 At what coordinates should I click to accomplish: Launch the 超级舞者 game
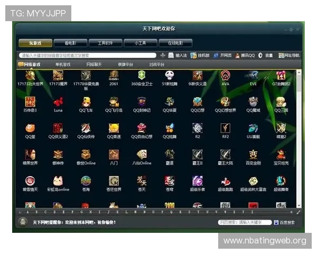click(x=281, y=184)
